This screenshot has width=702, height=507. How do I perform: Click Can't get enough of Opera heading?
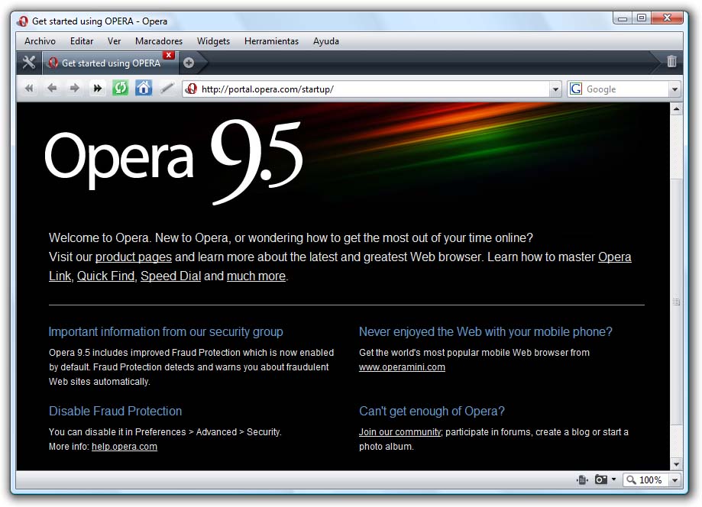point(432,412)
